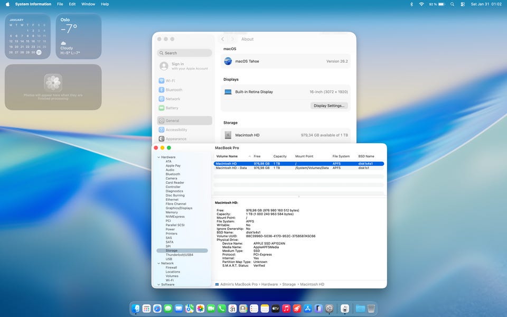Select Bluetooth in System Settings sidebar
This screenshot has width=507, height=317.
pos(173,90)
